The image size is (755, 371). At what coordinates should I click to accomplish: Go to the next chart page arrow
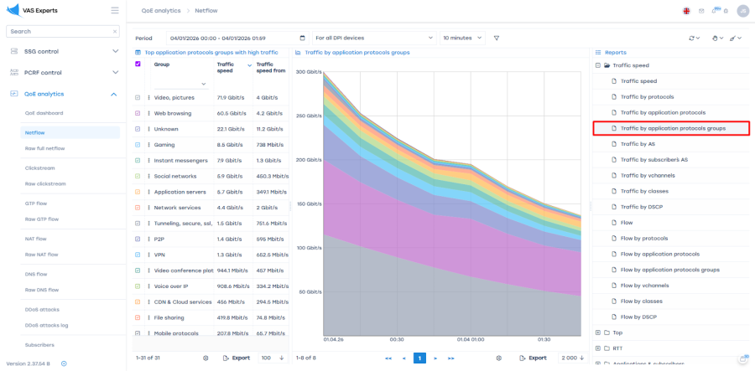(435, 358)
